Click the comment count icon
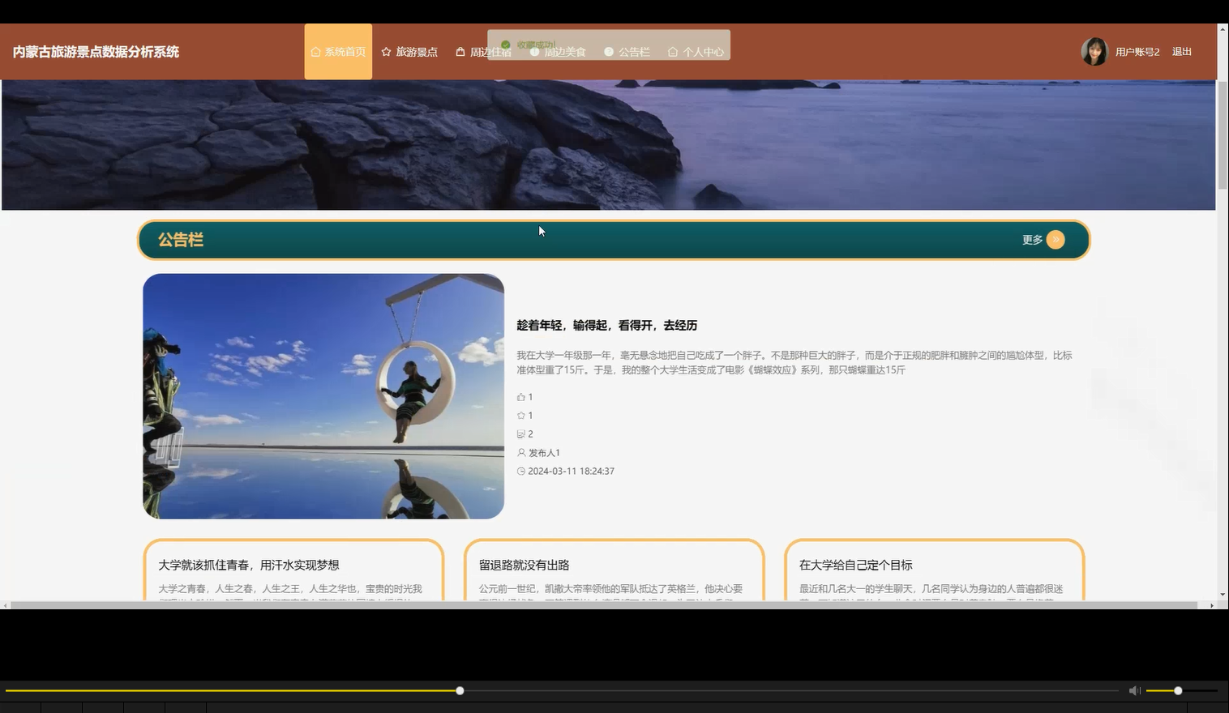The height and width of the screenshot is (713, 1229). click(x=521, y=434)
